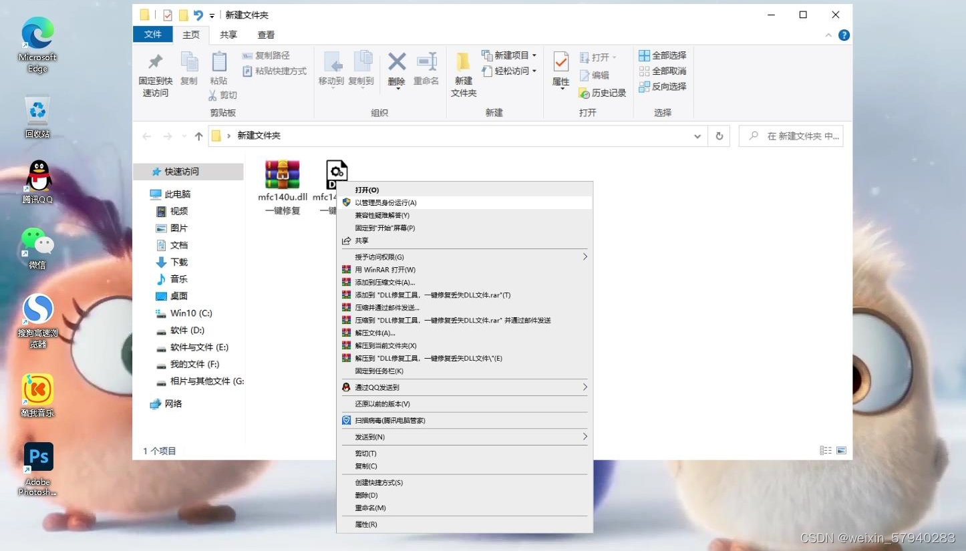This screenshot has height=551, width=966.
Task: Switch to the View (查看) tab
Action: (x=266, y=35)
